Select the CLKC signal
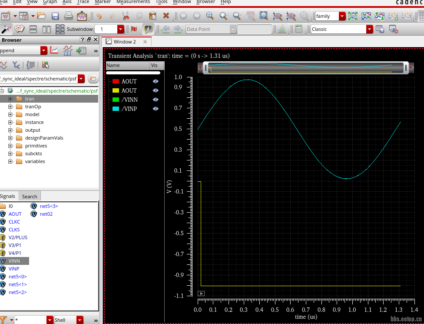Image resolution: width=424 pixels, height=324 pixels. tap(14, 222)
